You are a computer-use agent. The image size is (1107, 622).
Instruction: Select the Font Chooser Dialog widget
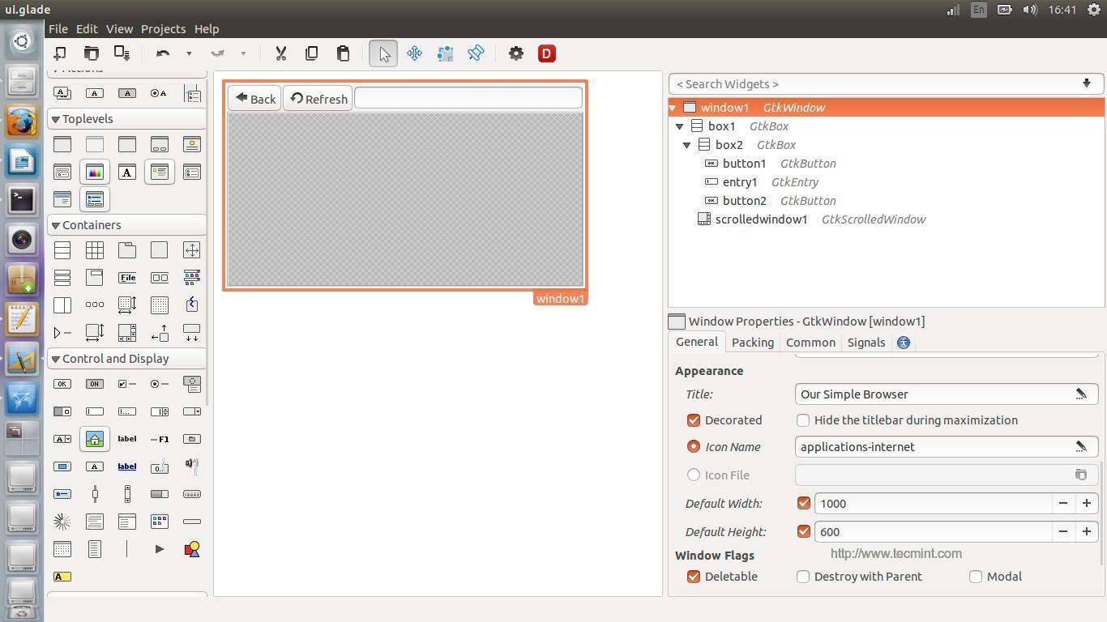click(127, 172)
